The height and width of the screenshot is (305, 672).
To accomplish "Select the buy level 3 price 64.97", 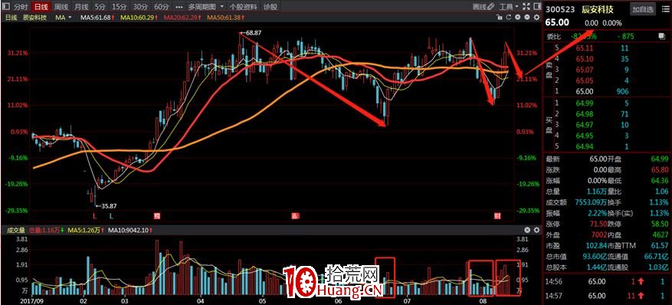I will 585,125.
